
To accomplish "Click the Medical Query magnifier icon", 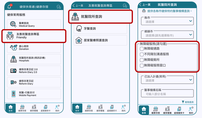I will [13, 24].
